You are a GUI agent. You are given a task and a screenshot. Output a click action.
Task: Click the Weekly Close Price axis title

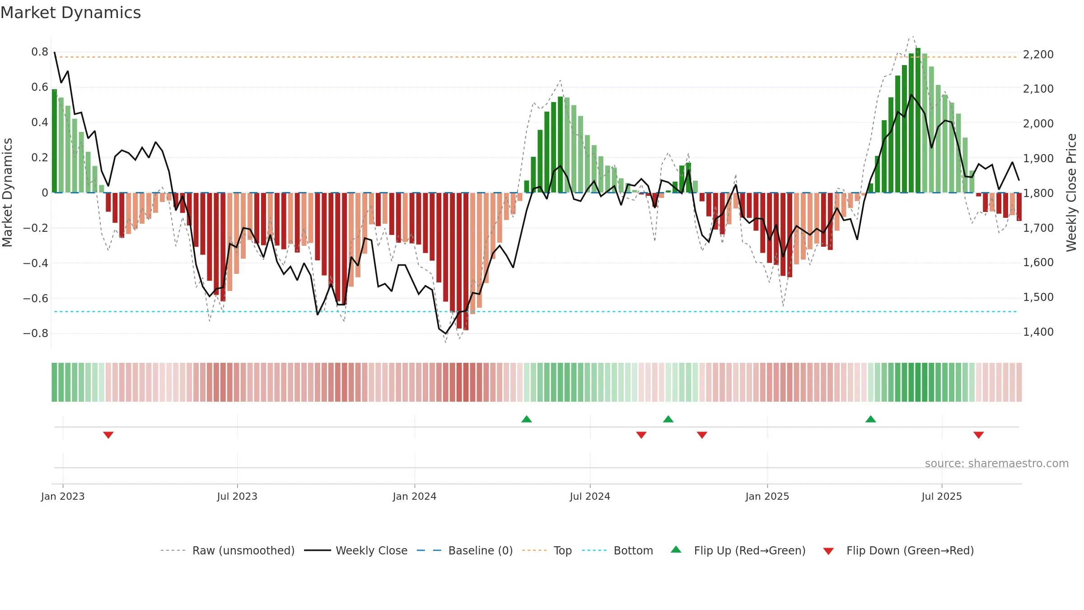click(1071, 192)
